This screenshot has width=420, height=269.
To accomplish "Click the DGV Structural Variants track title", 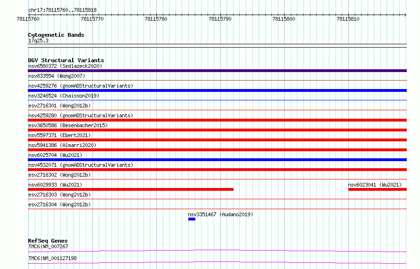I will point(66,60).
